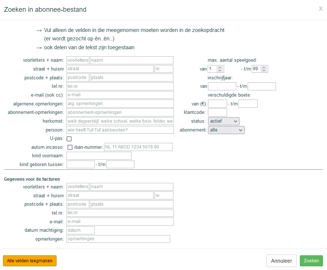This screenshot has width=327, height=270.
Task: Select the invoice plaats field
Action: point(132,204)
